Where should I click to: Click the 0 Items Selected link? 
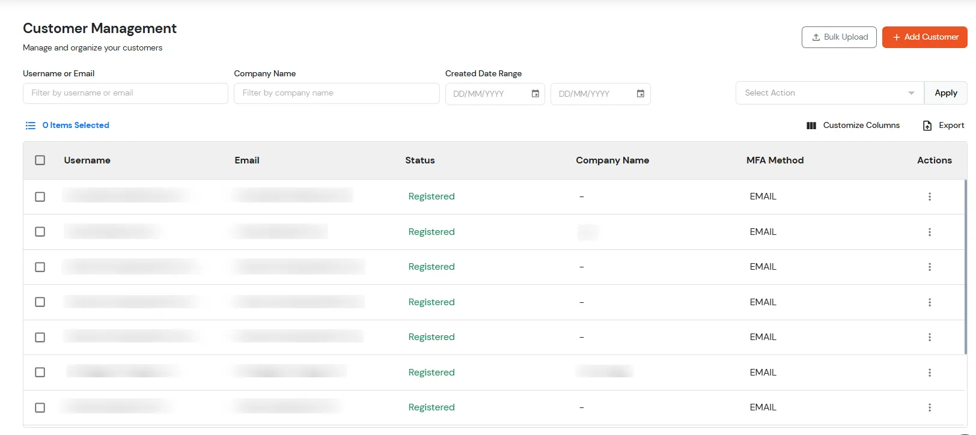coord(76,126)
